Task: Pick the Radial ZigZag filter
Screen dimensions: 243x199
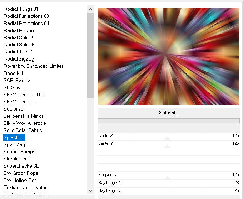Action: (x=19, y=59)
